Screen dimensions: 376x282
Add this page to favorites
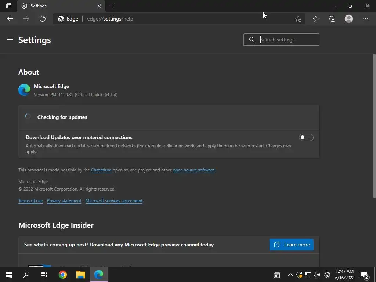pyautogui.click(x=298, y=19)
